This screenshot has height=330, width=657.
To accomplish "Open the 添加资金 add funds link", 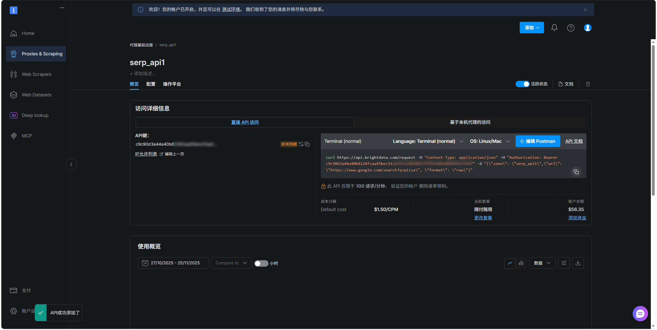I will click(577, 218).
